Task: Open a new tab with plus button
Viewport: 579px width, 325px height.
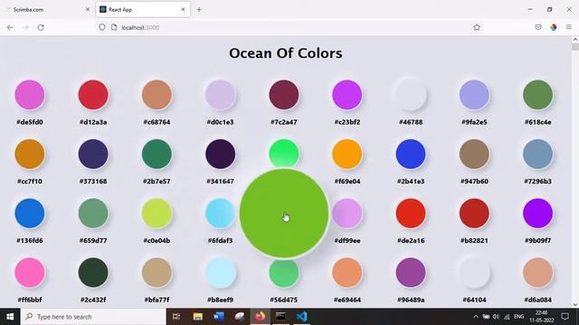Action: pyautogui.click(x=199, y=10)
